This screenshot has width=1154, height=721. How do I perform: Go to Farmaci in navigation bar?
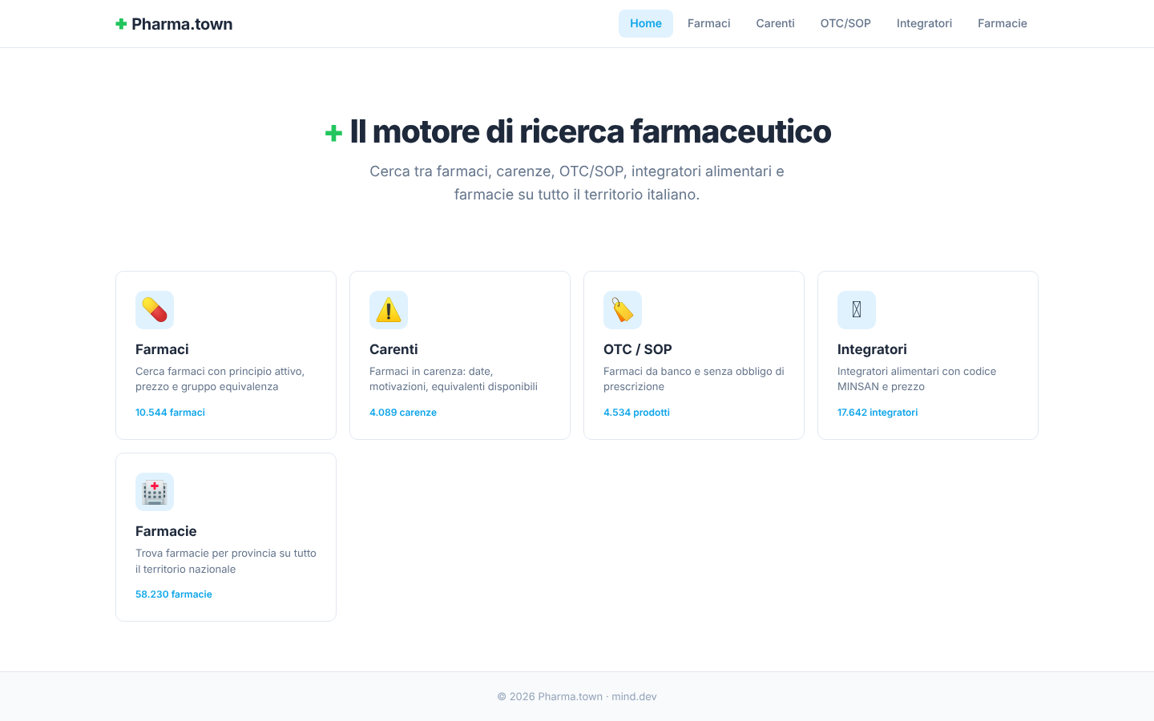(x=708, y=23)
